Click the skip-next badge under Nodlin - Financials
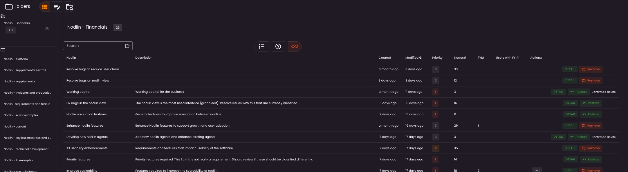Viewport: 628px width, 172px height. [x=11, y=30]
